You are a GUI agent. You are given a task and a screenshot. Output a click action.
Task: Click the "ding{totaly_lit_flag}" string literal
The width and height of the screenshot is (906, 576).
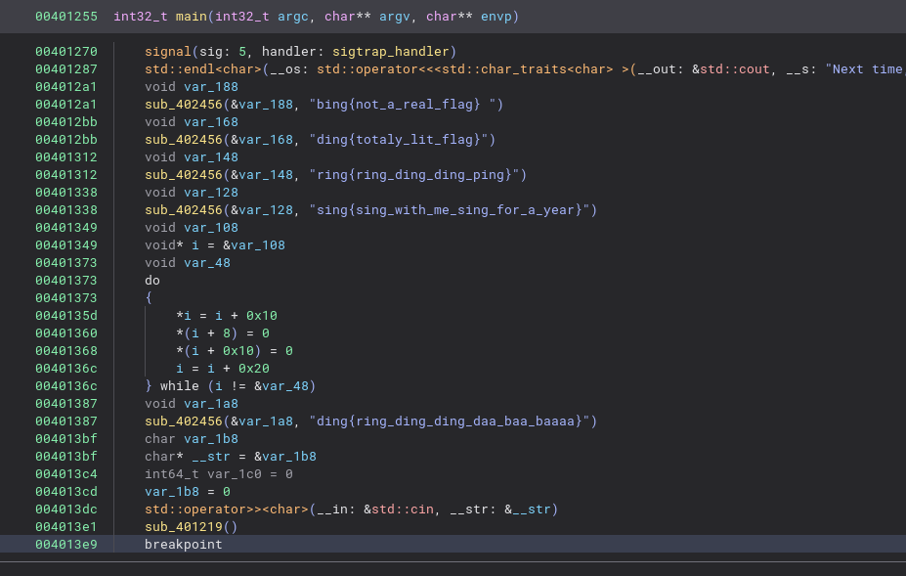tap(403, 140)
